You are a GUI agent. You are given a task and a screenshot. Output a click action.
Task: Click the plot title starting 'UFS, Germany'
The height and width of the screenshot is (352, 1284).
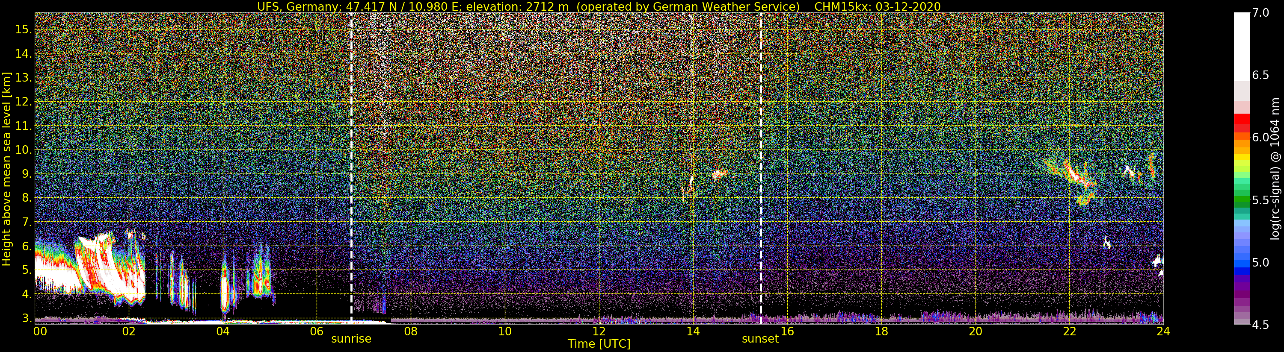coord(599,6)
